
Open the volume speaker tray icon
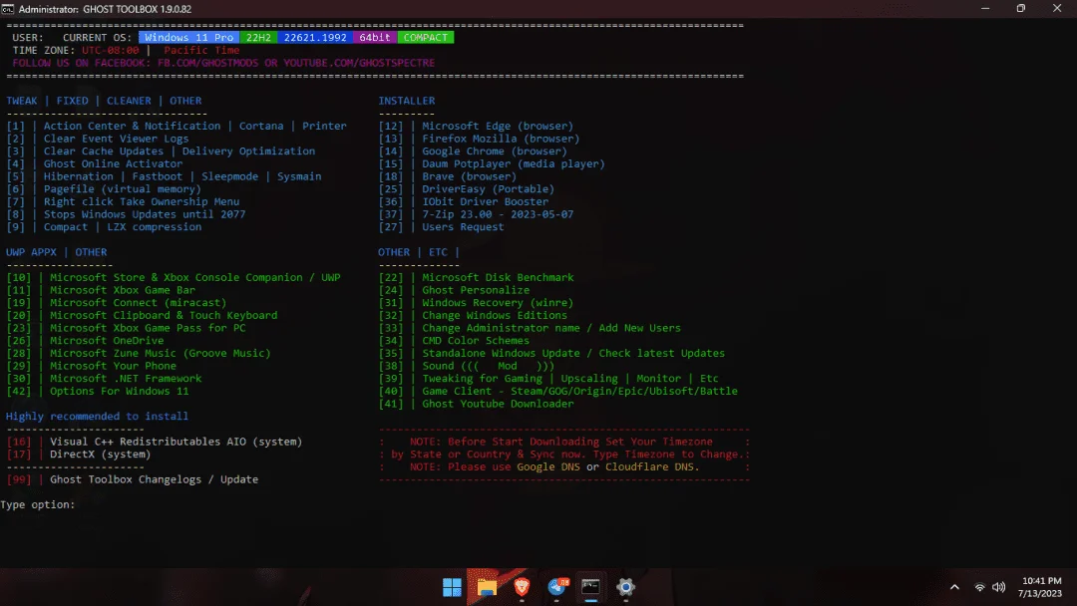[x=998, y=587]
